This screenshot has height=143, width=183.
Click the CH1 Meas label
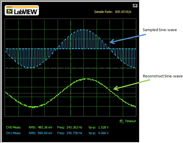coord(13,133)
